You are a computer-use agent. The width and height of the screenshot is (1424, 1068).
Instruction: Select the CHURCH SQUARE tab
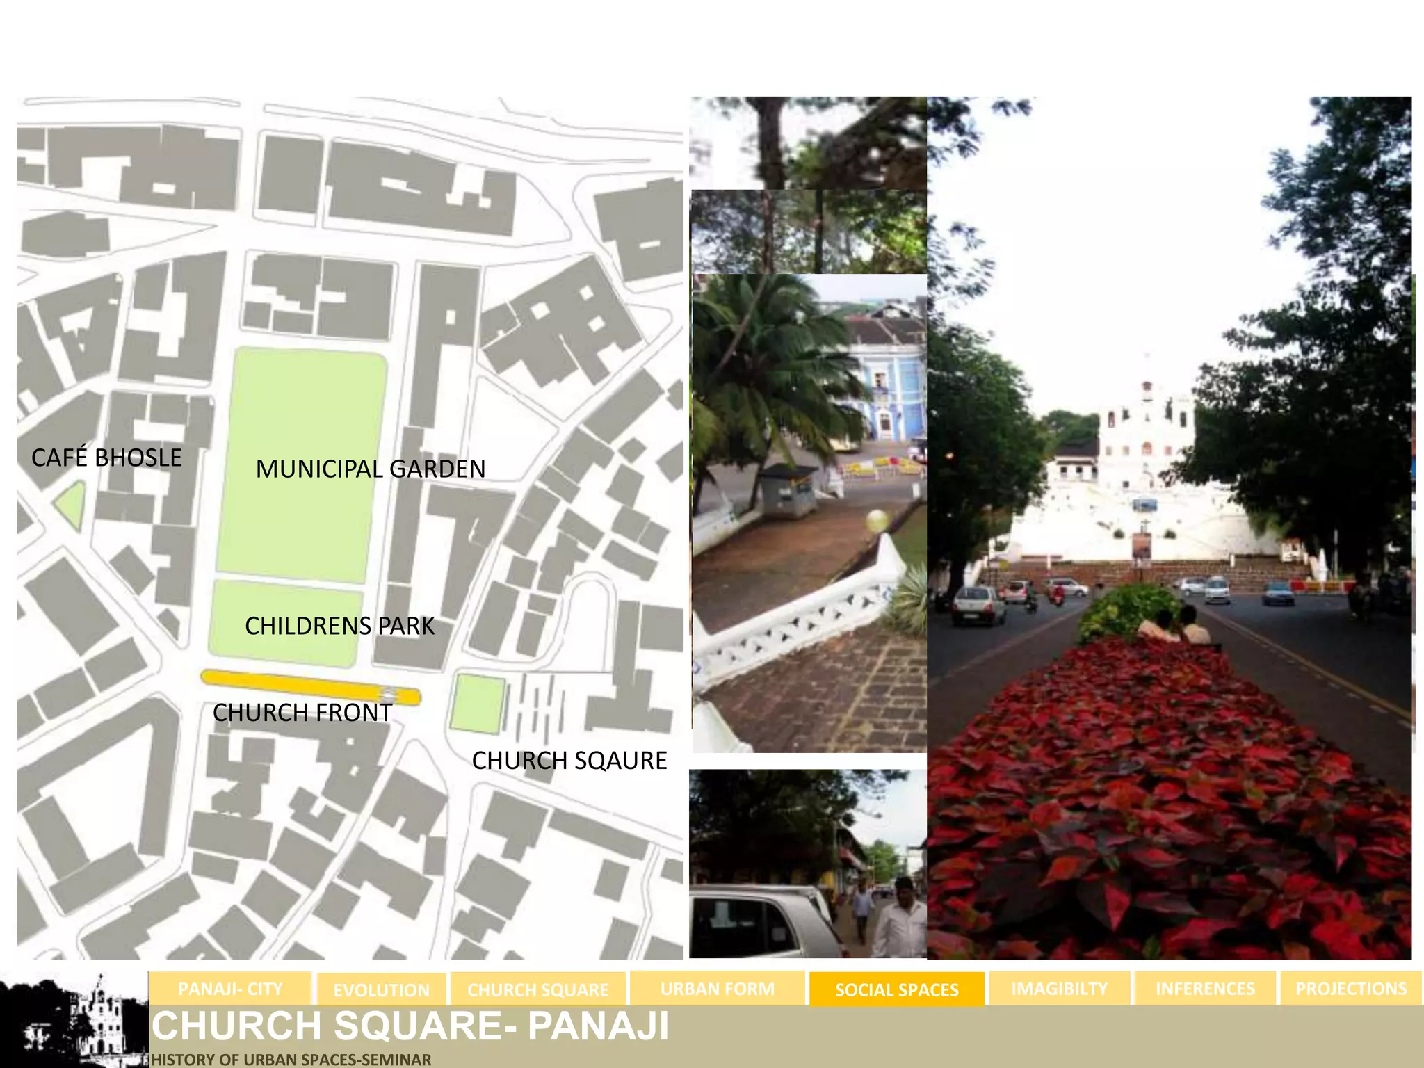[538, 989]
